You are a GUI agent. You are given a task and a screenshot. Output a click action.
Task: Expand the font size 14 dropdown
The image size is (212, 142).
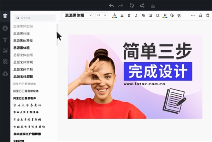(102, 16)
